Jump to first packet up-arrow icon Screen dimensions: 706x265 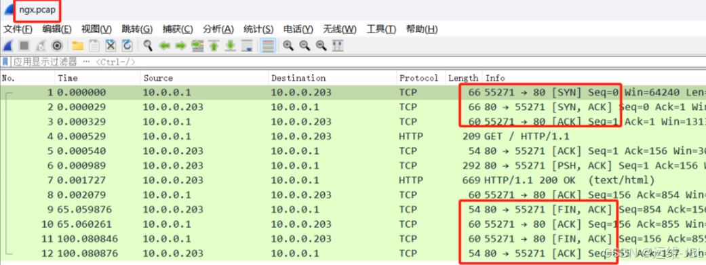tap(214, 45)
